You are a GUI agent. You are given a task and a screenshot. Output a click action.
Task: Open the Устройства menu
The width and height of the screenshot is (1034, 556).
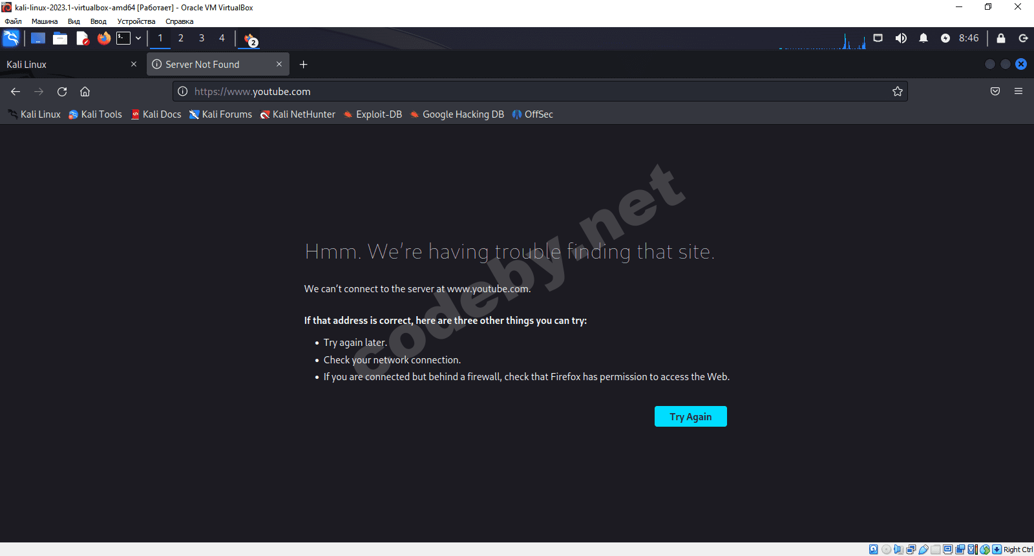point(136,21)
